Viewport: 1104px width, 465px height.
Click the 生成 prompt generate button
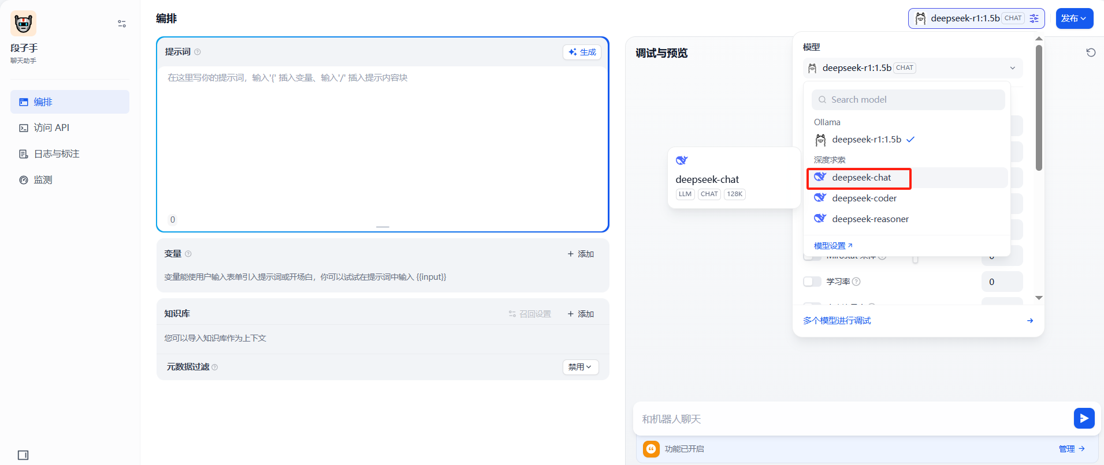tap(582, 52)
